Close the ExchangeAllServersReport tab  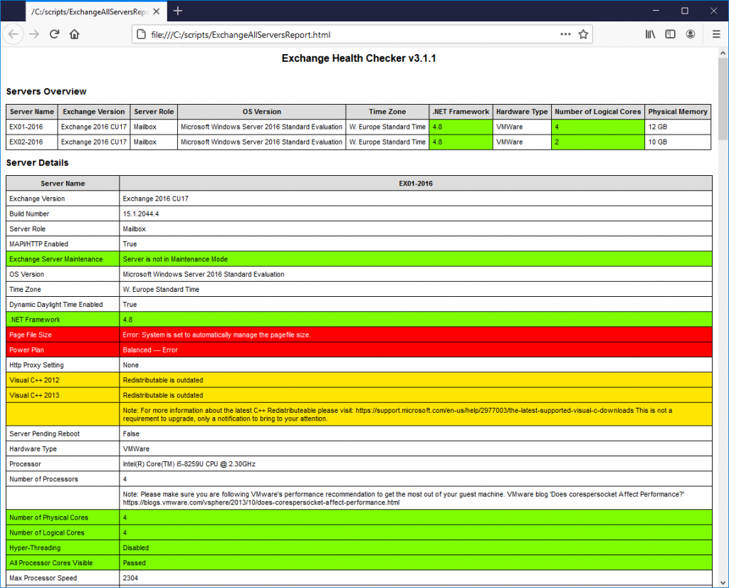[156, 11]
